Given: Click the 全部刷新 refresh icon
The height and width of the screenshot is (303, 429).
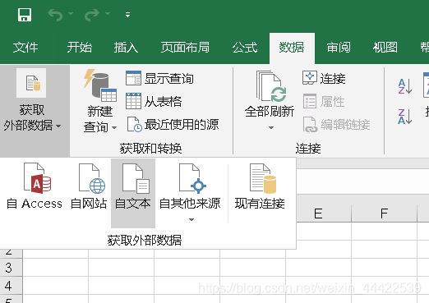Looking at the screenshot, I should point(271,86).
